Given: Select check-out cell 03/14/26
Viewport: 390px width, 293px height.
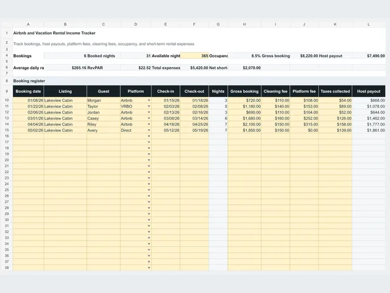Looking at the screenshot, I should 194,118.
